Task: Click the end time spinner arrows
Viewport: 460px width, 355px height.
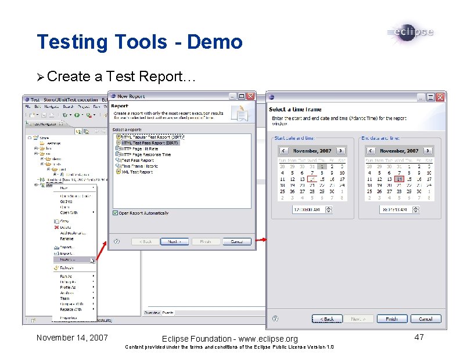Action: 416,210
